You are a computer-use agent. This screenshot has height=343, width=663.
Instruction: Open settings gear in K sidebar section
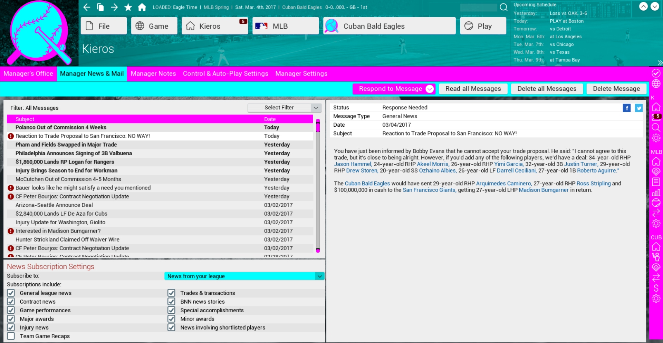656,138
